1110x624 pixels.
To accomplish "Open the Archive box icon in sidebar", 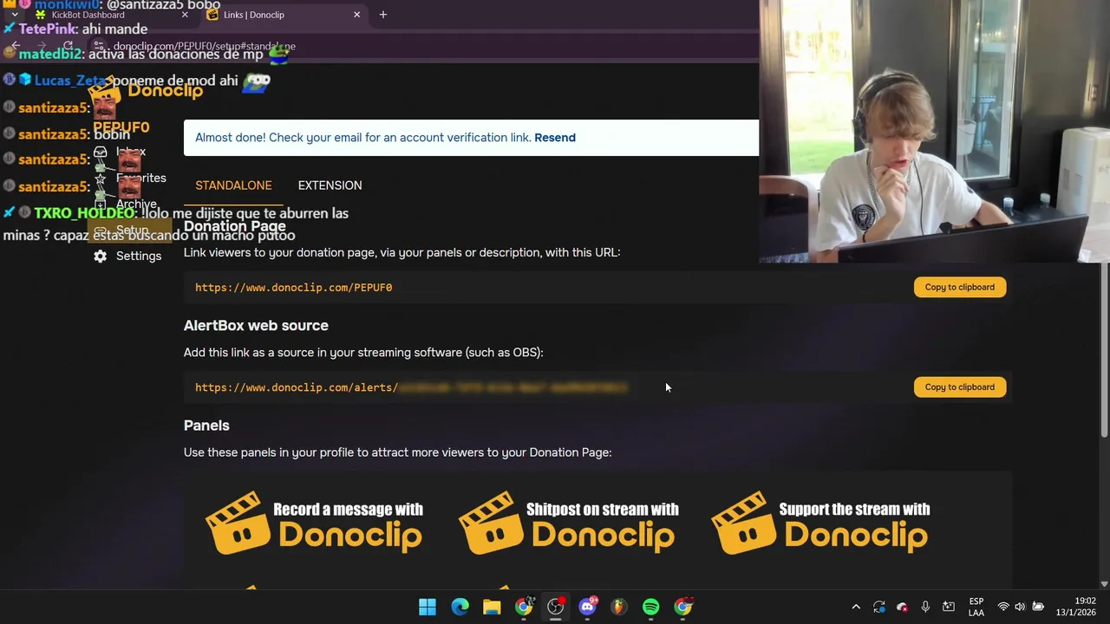I will [101, 205].
